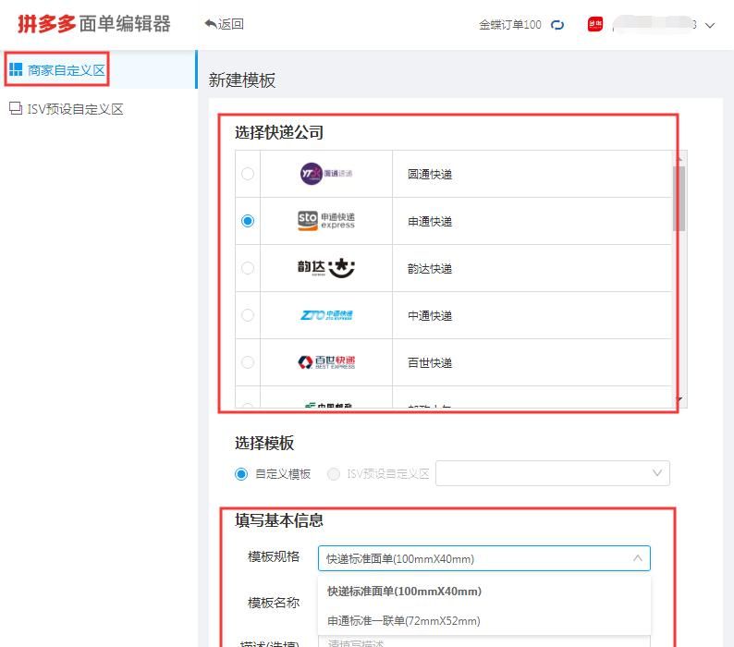
Task: Select the 中通快递 radio button
Action: pyautogui.click(x=248, y=315)
